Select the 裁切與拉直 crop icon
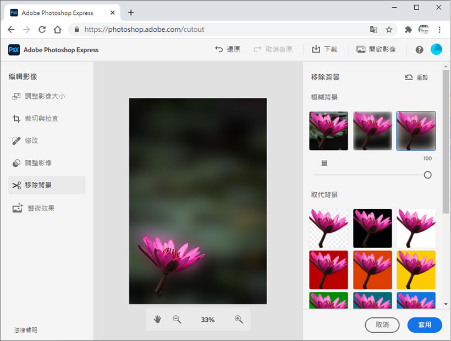This screenshot has width=451, height=341. coord(16,119)
